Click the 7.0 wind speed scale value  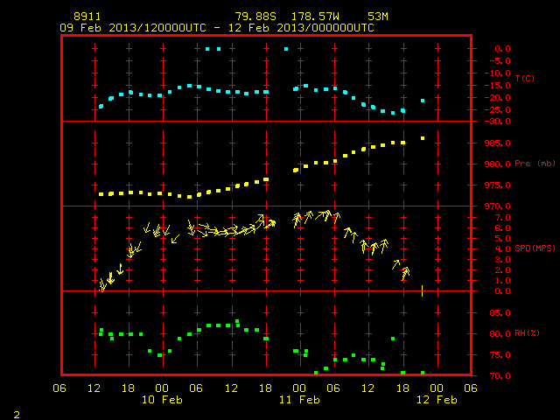point(502,218)
